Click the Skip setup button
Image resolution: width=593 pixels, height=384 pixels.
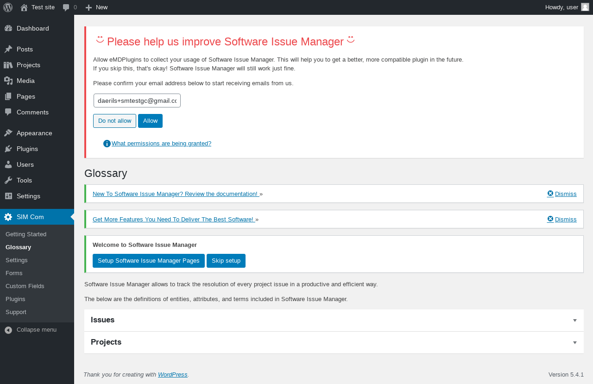[226, 261]
